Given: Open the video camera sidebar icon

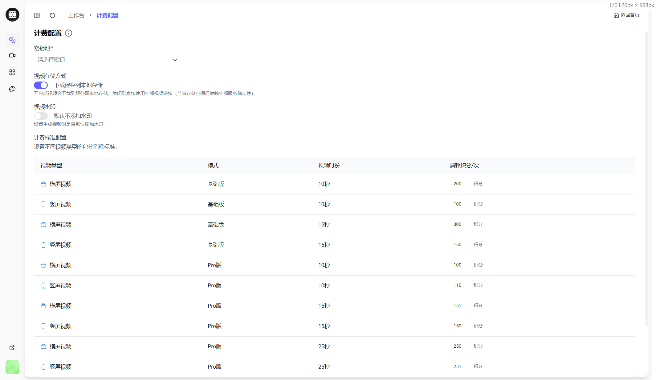Looking at the screenshot, I should point(12,55).
